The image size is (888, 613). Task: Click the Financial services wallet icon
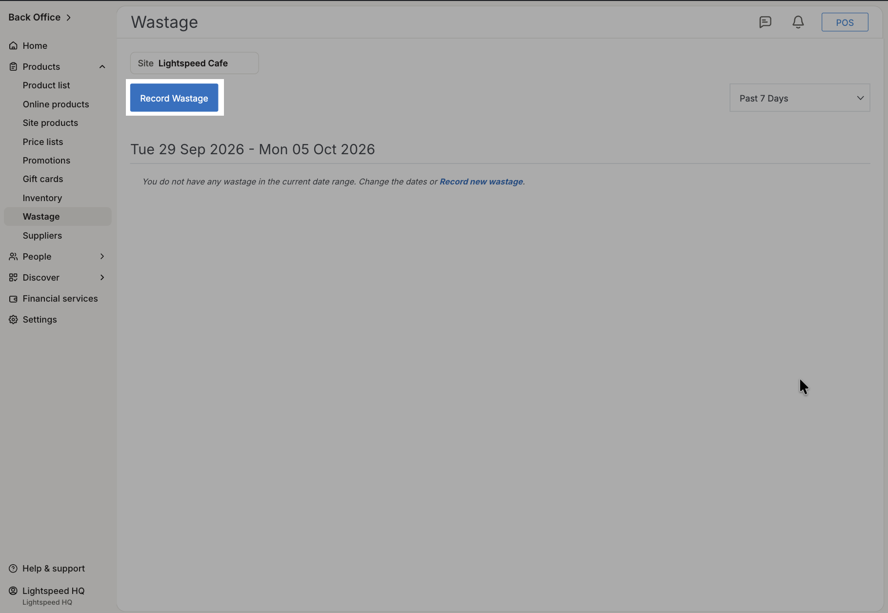point(13,298)
